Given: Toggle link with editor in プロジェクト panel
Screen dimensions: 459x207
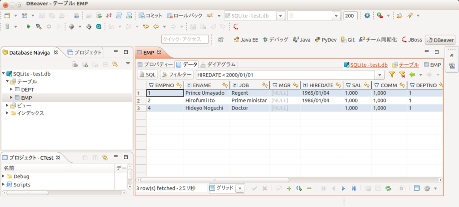Looking at the screenshot, I should click(x=104, y=158).
